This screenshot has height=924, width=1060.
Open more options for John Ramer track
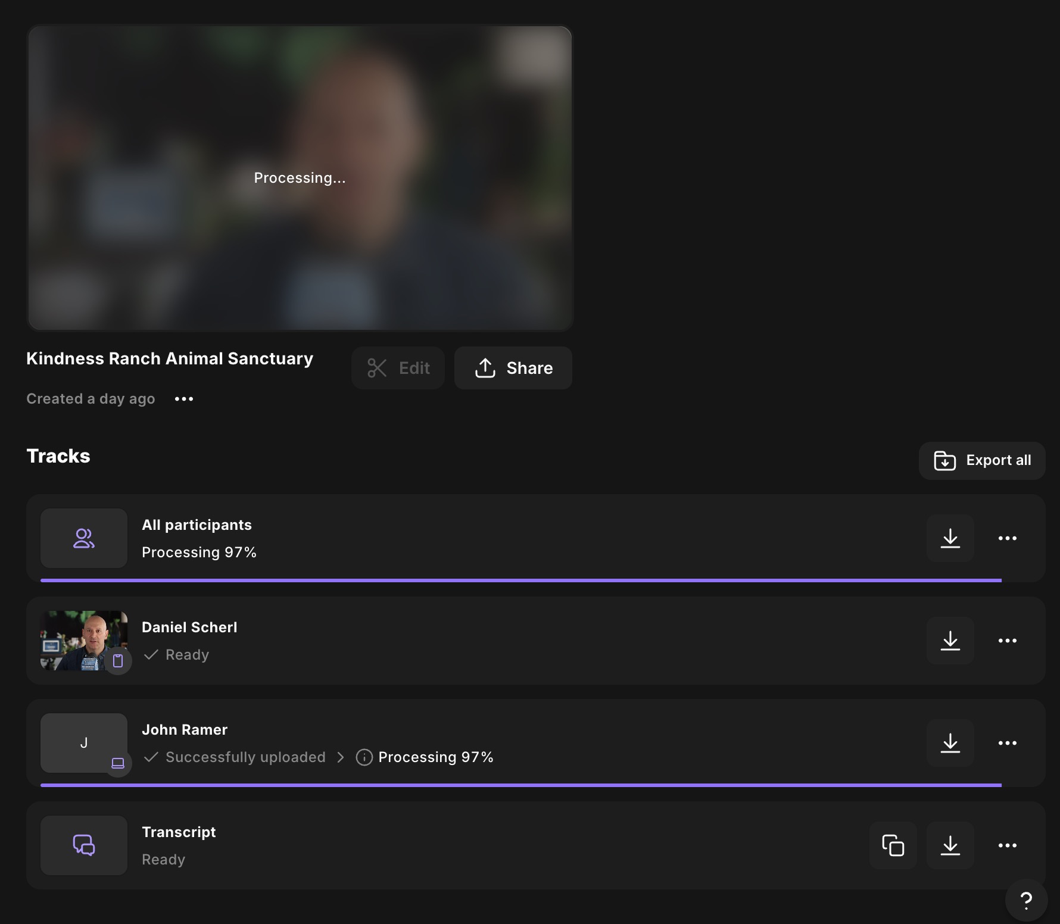[1007, 743]
